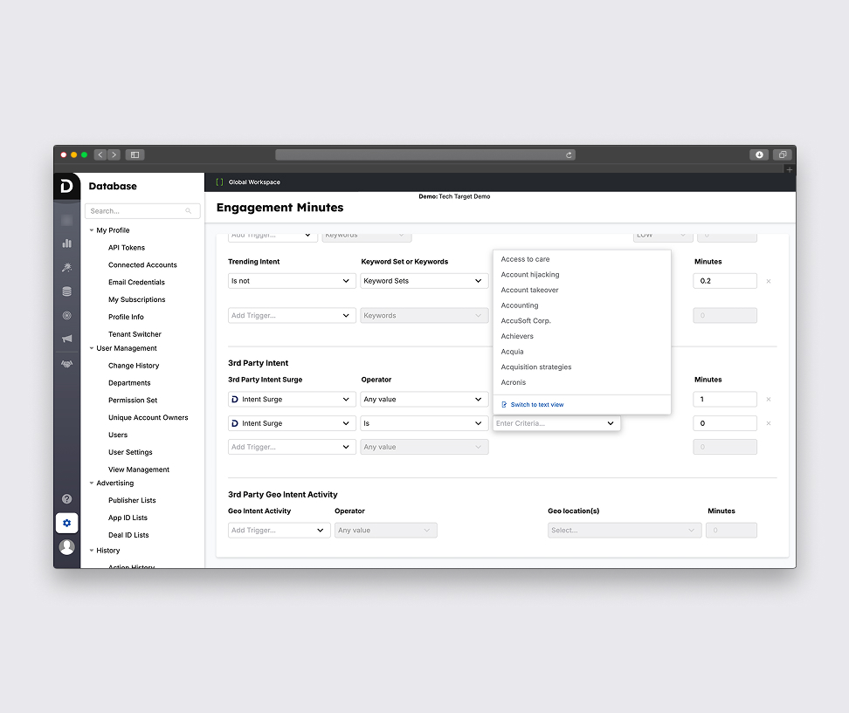Open the database stack sidebar icon
The width and height of the screenshot is (849, 713).
(66, 291)
